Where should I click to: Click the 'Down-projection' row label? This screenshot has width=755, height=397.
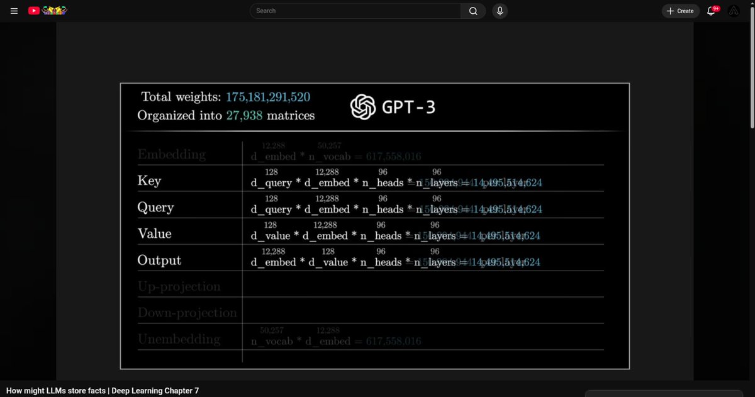pyautogui.click(x=187, y=313)
